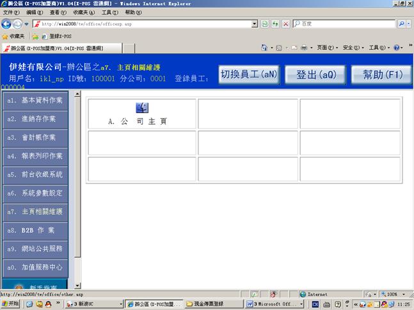Click the home icon in command bar
Viewport: 414px width, 310px height.
(264, 48)
